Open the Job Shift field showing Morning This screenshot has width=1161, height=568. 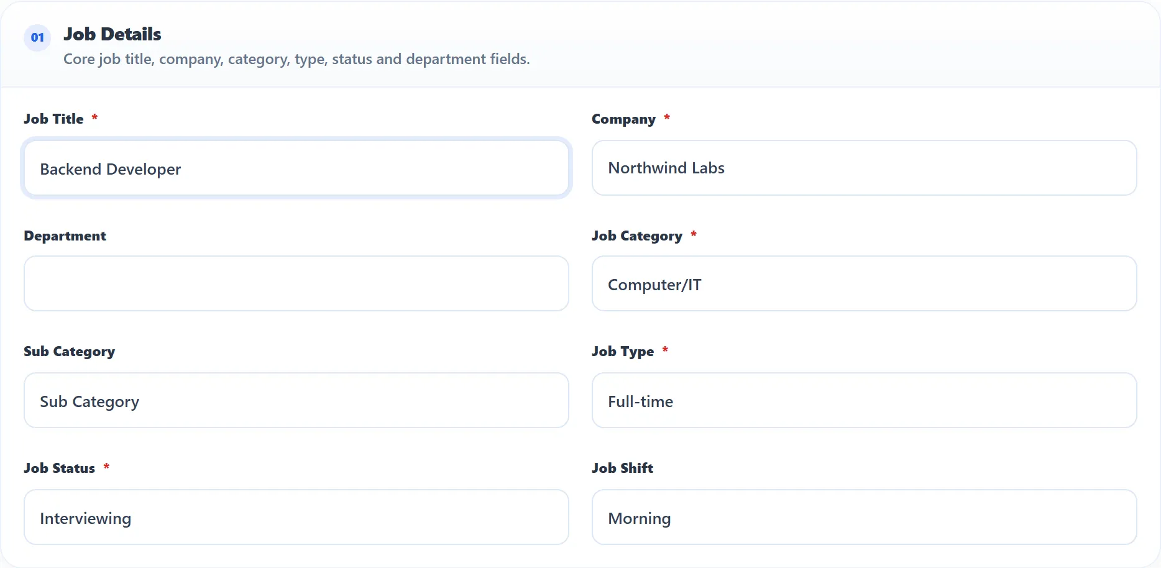pos(865,517)
